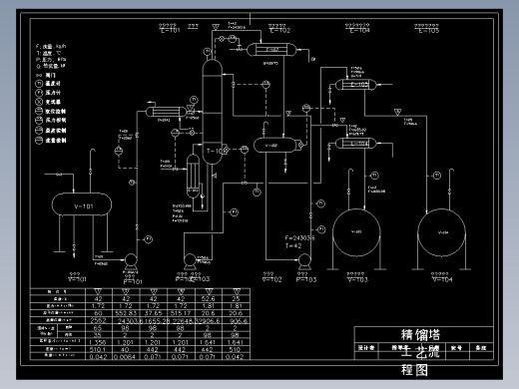Image resolution: width=519 pixels, height=389 pixels.
Task: Select the horizontal heat exchanger left of the column
Action: point(166,112)
